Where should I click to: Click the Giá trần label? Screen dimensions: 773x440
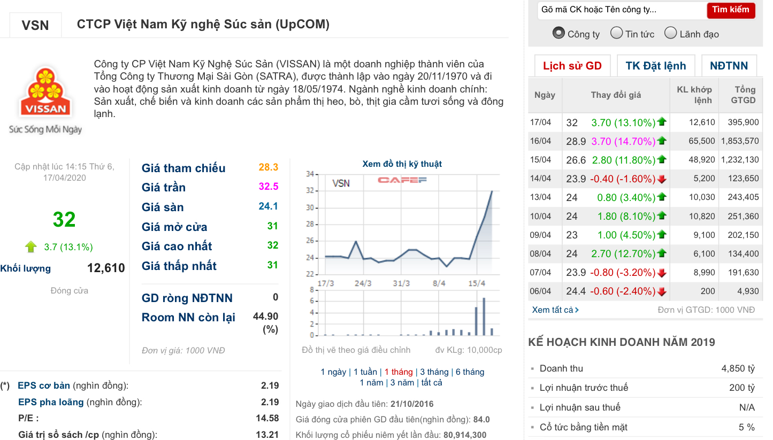164,187
